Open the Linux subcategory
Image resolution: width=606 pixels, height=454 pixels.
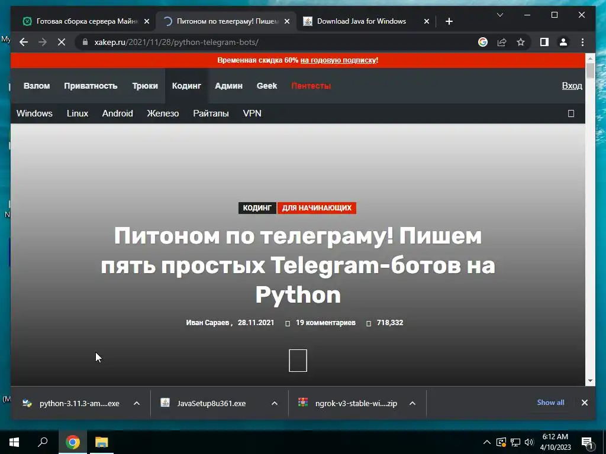coord(78,113)
